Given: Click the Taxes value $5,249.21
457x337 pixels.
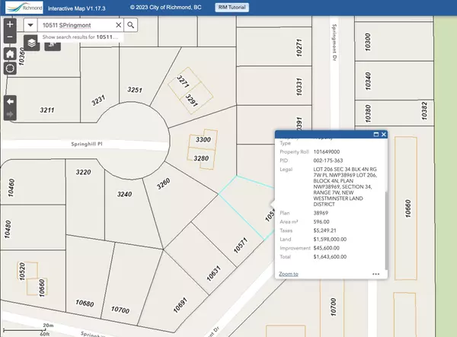Looking at the screenshot, I should tap(325, 230).
